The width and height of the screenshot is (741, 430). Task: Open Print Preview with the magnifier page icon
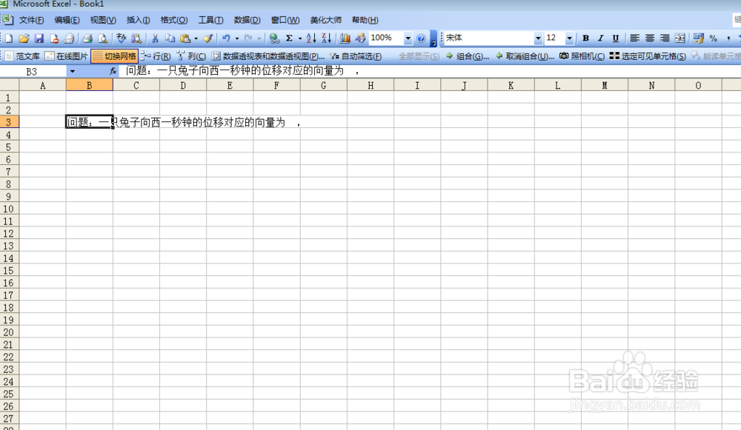pos(102,38)
